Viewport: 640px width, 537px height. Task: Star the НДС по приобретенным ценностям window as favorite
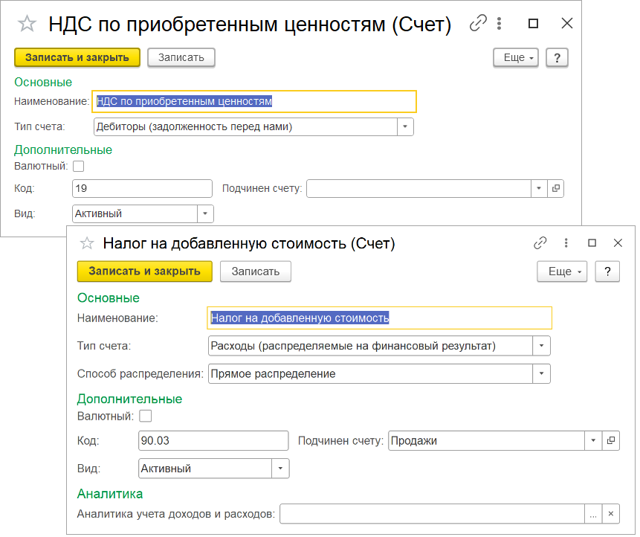pyautogui.click(x=27, y=25)
